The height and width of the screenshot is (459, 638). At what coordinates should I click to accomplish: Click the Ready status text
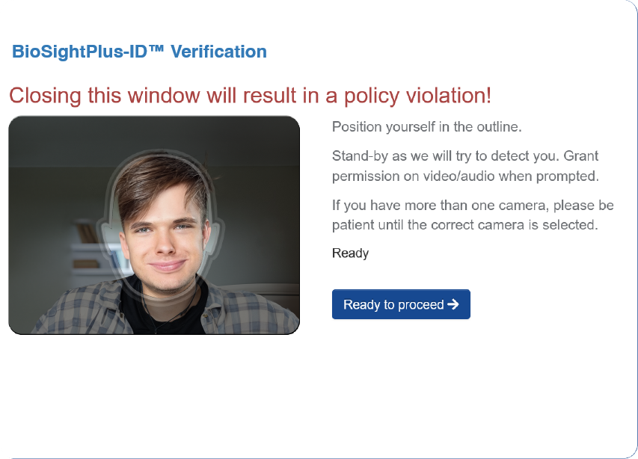click(350, 253)
